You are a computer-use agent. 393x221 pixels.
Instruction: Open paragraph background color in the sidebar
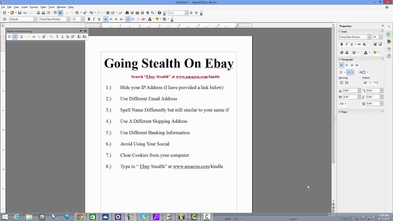pos(364,72)
